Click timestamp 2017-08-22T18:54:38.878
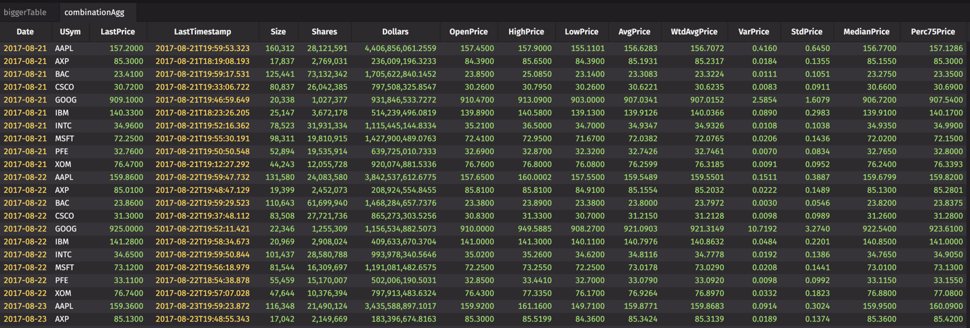This screenshot has height=328, width=970. click(x=202, y=280)
